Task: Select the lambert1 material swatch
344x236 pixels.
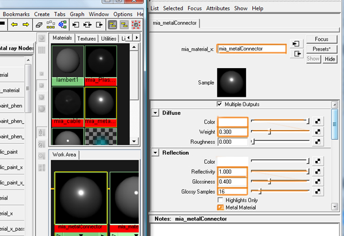Action: [68, 65]
